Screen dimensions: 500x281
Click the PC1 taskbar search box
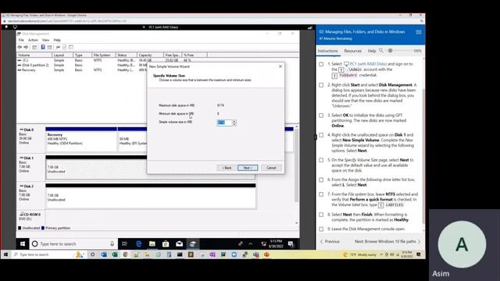pos(73,244)
